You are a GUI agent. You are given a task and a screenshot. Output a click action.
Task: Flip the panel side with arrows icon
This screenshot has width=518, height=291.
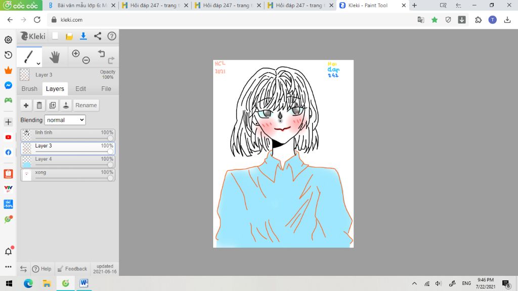tap(23, 269)
